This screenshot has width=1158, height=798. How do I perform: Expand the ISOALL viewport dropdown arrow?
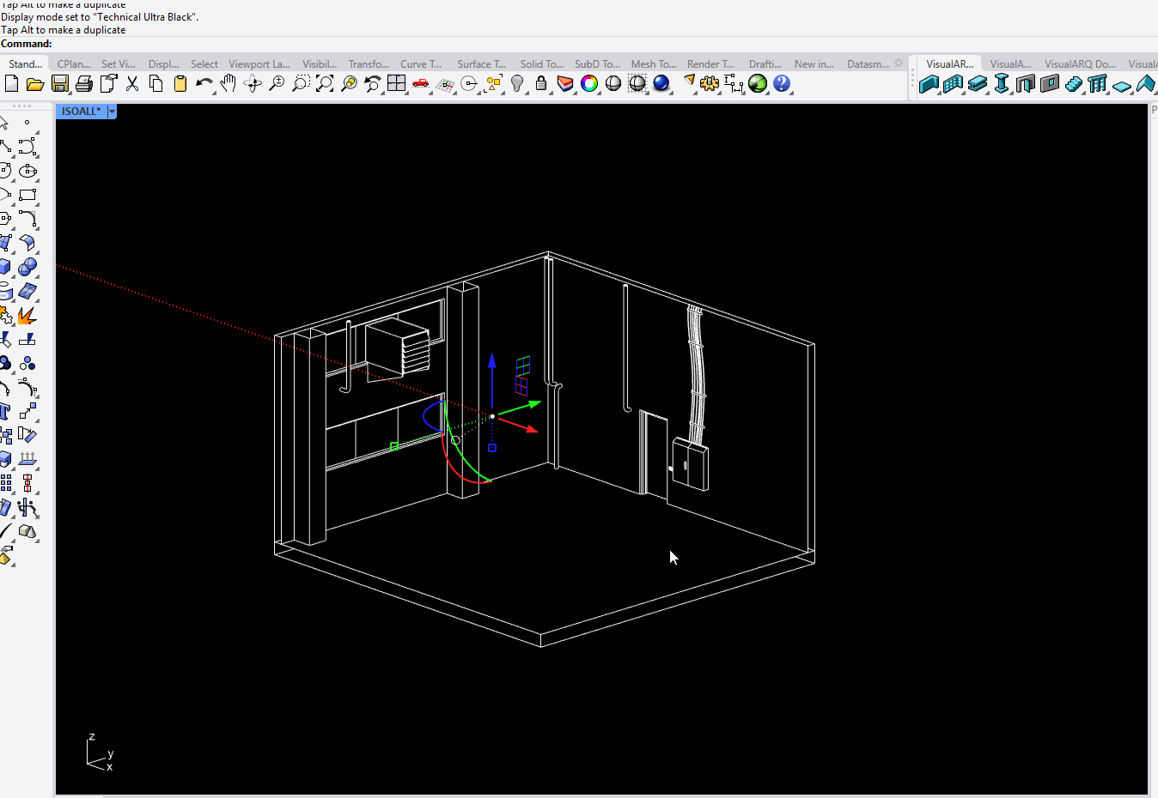[x=111, y=111]
